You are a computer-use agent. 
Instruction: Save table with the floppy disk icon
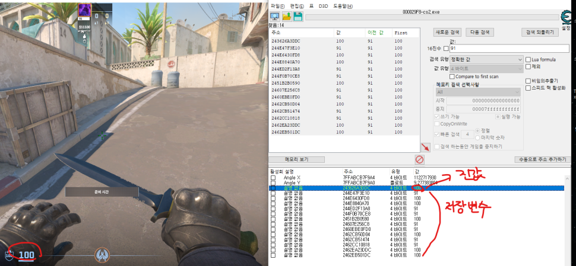(298, 17)
